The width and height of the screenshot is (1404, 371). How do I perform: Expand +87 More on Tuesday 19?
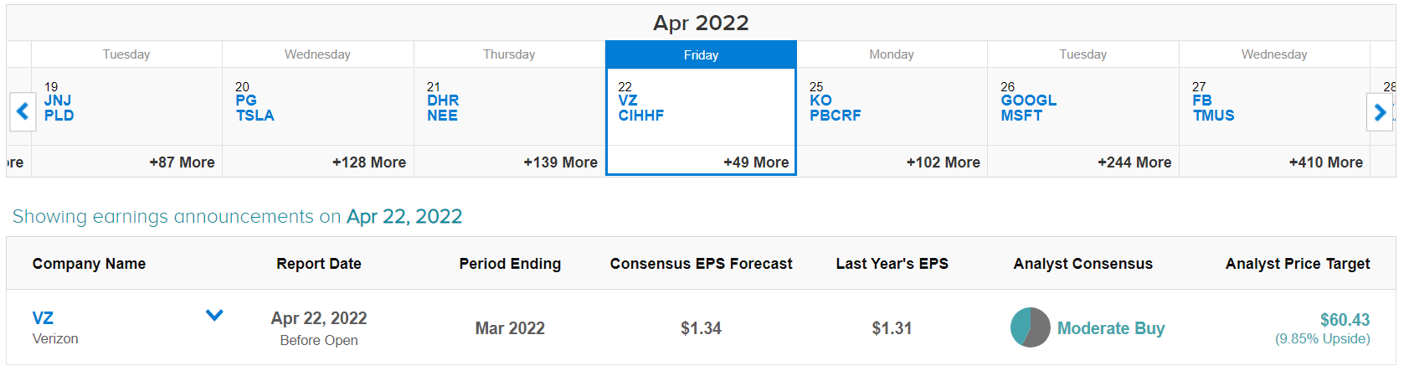(182, 162)
